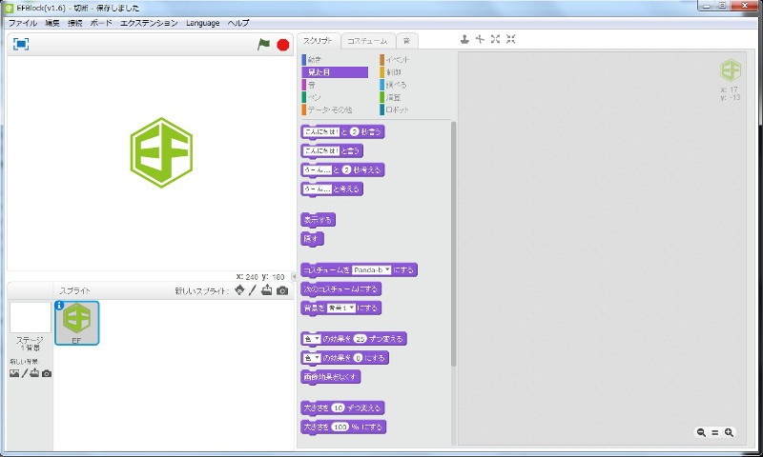The width and height of the screenshot is (763, 457).
Task: Open the ヘルプ menu
Action: [238, 23]
